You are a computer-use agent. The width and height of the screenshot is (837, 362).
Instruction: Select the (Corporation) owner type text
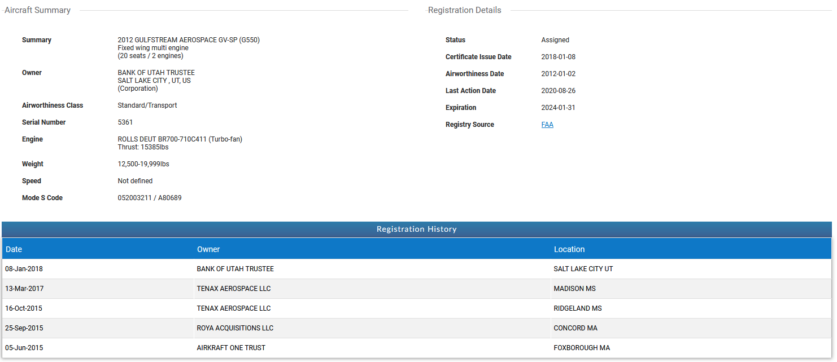[138, 89]
